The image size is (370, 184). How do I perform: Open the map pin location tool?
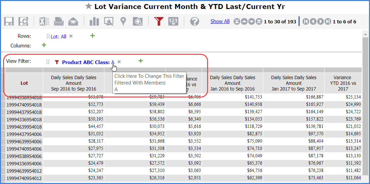click(123, 21)
